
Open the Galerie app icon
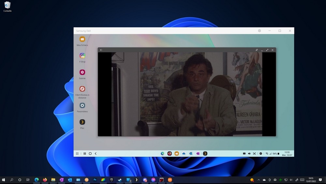click(x=82, y=72)
